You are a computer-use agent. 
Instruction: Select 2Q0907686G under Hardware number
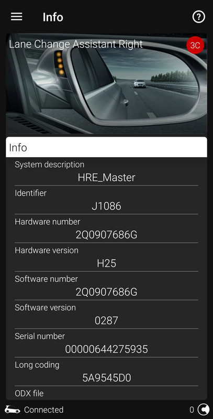click(x=107, y=235)
